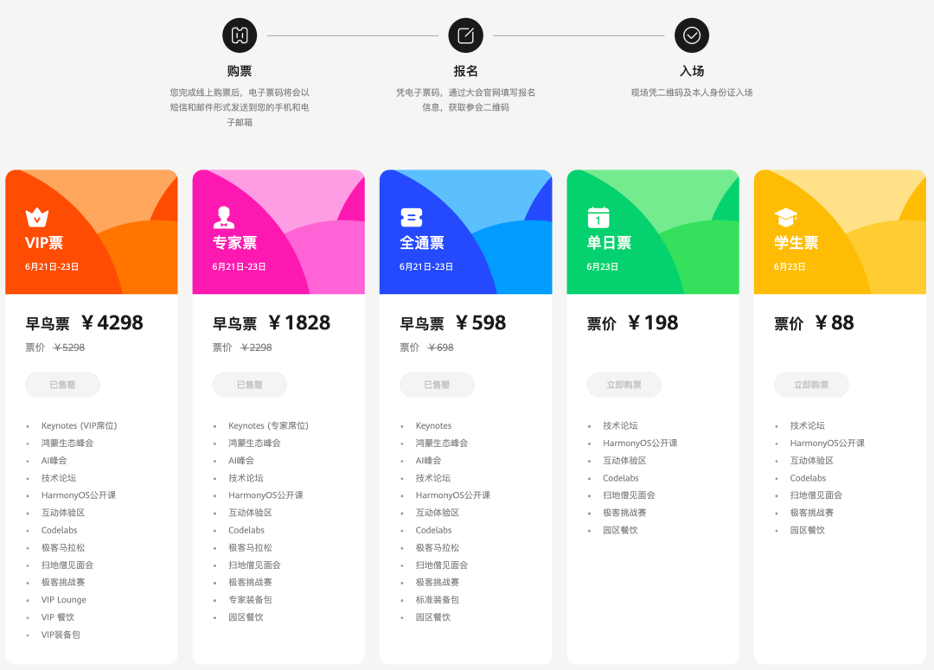This screenshot has height=670, width=934.
Task: Click the 购票 step title
Action: [x=240, y=71]
